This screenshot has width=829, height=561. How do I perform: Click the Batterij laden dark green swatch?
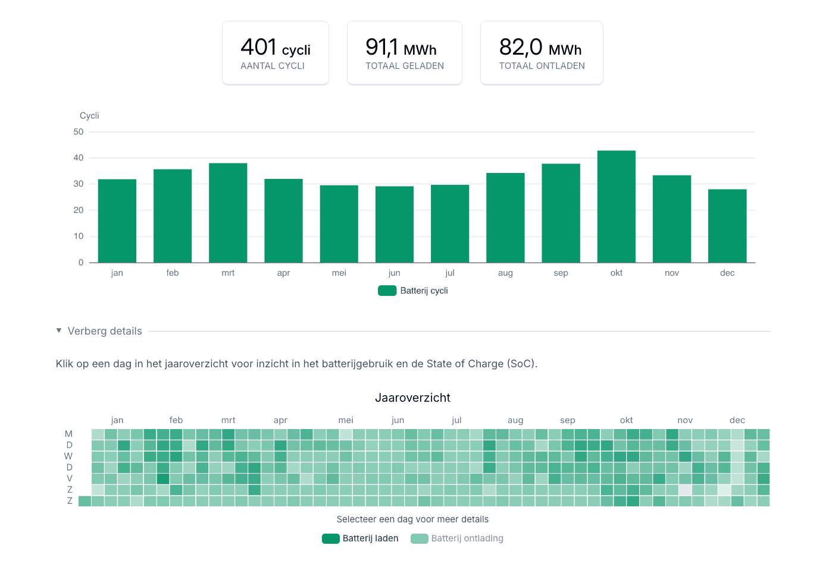(331, 538)
